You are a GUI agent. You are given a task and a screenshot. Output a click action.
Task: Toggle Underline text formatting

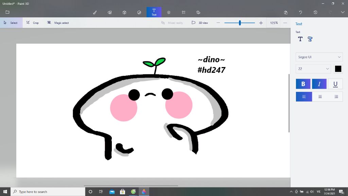point(335,84)
